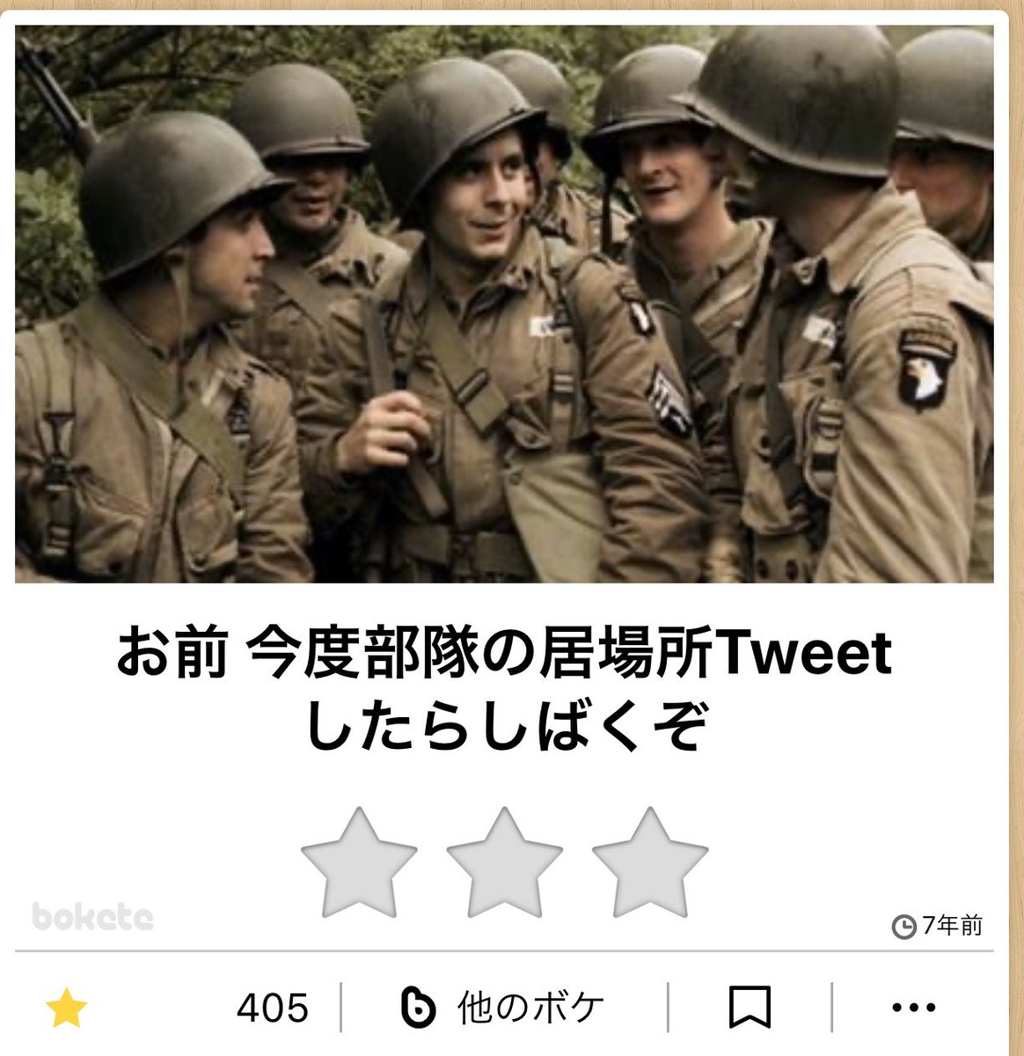This screenshot has width=1024, height=1056.
Task: Tap the bookmark icon in bottom bar
Action: [750, 1008]
